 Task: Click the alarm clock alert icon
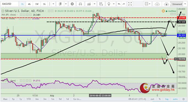click(101, 4)
